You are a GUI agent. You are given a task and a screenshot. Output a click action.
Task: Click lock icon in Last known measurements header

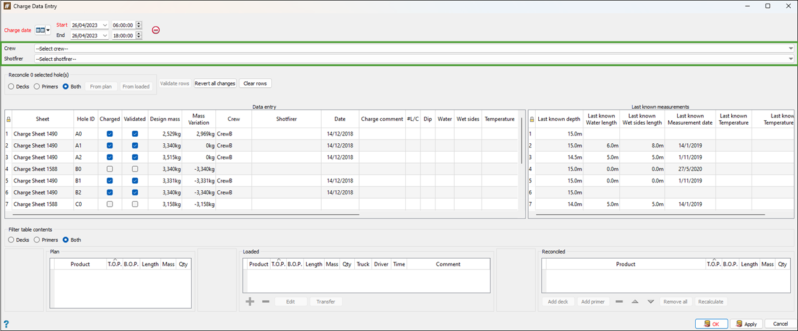coord(531,119)
